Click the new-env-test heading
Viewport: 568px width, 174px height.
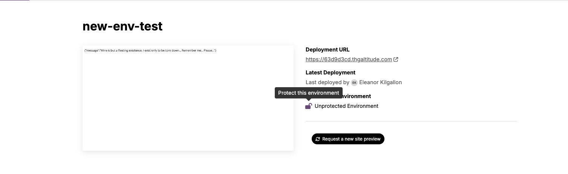point(122,26)
